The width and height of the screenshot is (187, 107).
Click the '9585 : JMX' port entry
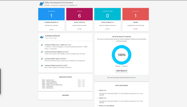pos(81,86)
